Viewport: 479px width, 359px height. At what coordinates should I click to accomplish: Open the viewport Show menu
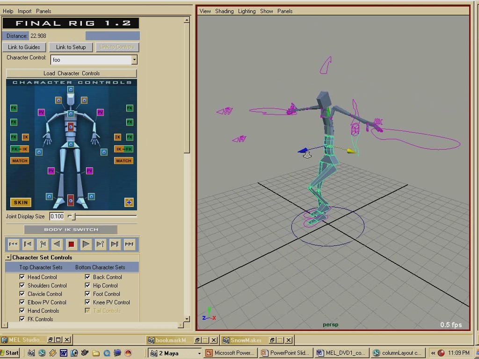(266, 11)
